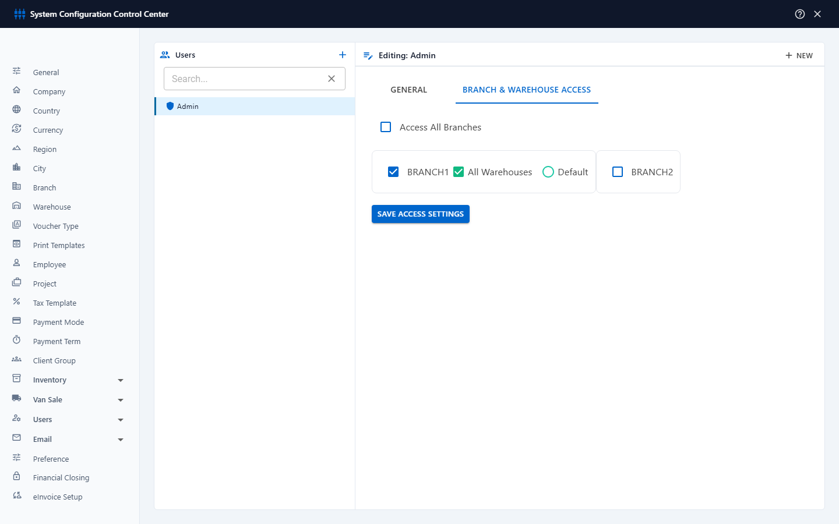This screenshot has width=839, height=524.
Task: Click the Region mountain icon
Action: 17,148
